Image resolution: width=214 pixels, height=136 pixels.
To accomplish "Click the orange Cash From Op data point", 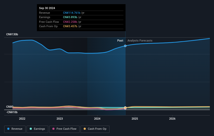I will point(125,108).
